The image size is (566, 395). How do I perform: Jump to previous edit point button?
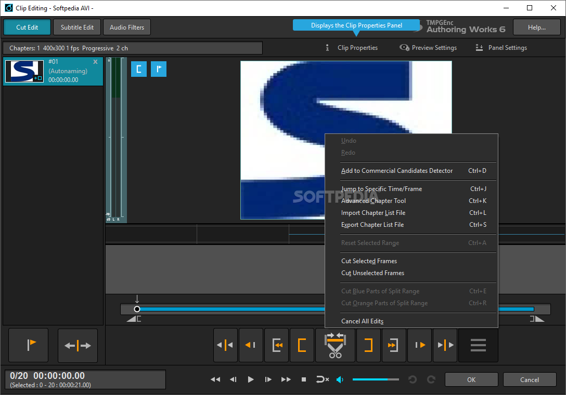pyautogui.click(x=225, y=345)
